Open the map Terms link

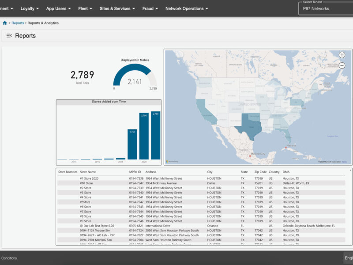click(x=344, y=162)
